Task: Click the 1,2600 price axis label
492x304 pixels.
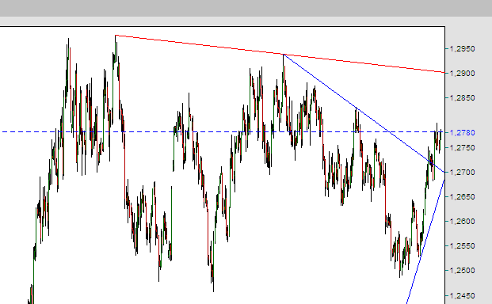Action: coord(462,222)
